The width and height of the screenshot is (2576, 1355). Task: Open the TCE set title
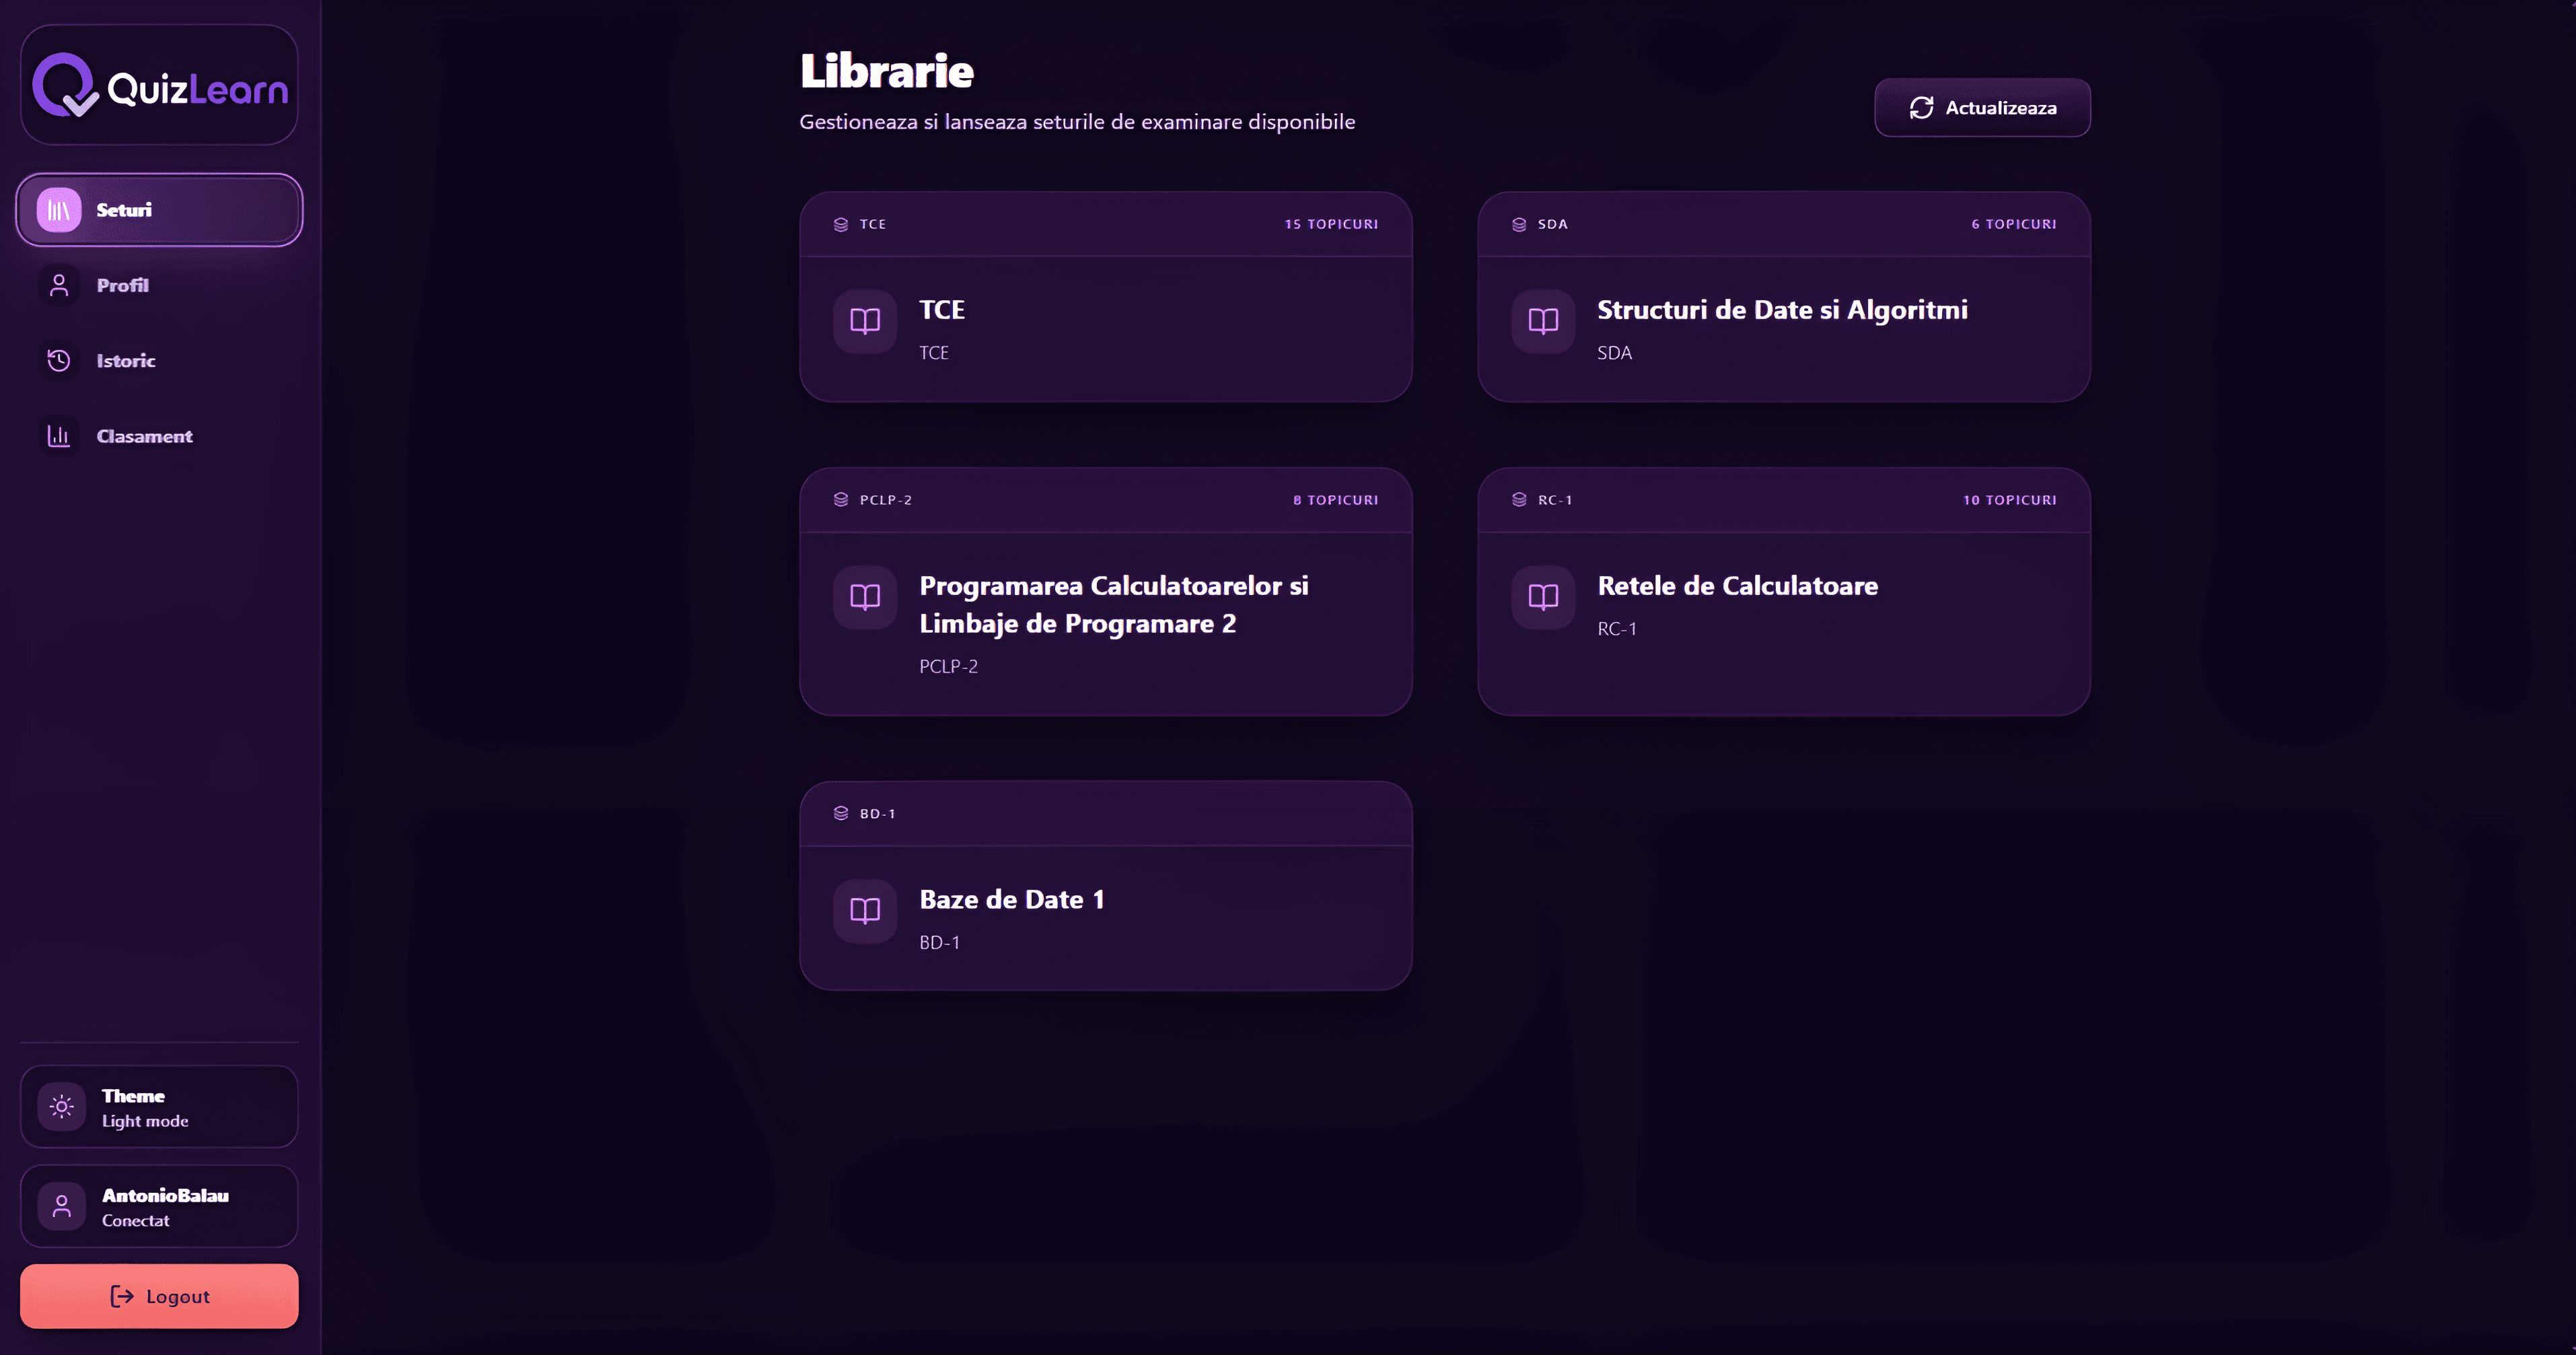942,310
